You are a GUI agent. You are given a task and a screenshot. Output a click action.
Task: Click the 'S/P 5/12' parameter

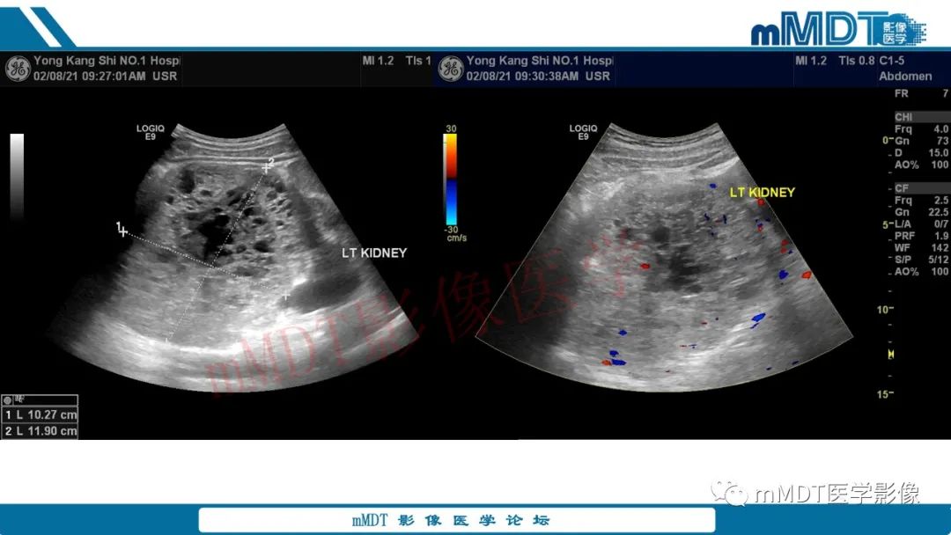pos(921,260)
